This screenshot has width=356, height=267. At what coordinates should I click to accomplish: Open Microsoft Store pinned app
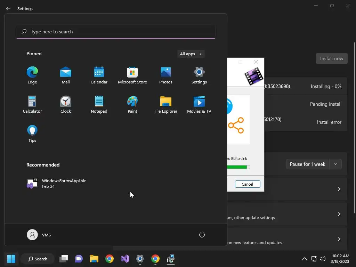[132, 75]
